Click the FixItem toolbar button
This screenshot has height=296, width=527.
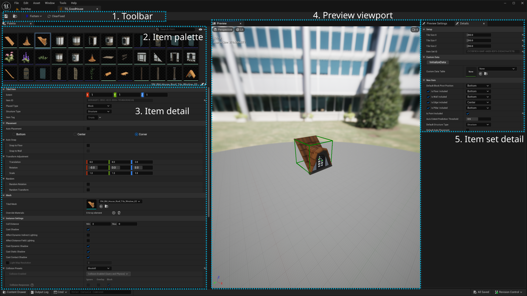34,16
